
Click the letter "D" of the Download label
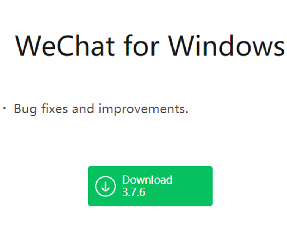click(x=126, y=180)
